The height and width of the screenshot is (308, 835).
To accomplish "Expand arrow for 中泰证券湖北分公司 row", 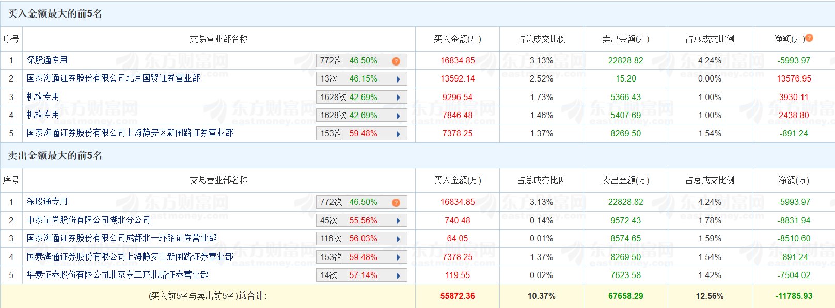I will coord(398,221).
